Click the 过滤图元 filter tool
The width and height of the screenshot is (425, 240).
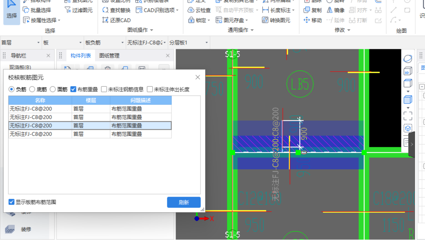click(78, 10)
